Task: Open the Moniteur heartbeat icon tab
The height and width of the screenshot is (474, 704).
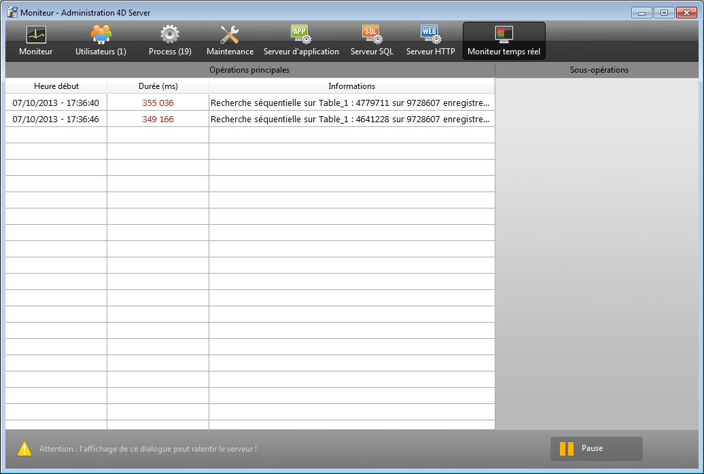Action: [35, 35]
